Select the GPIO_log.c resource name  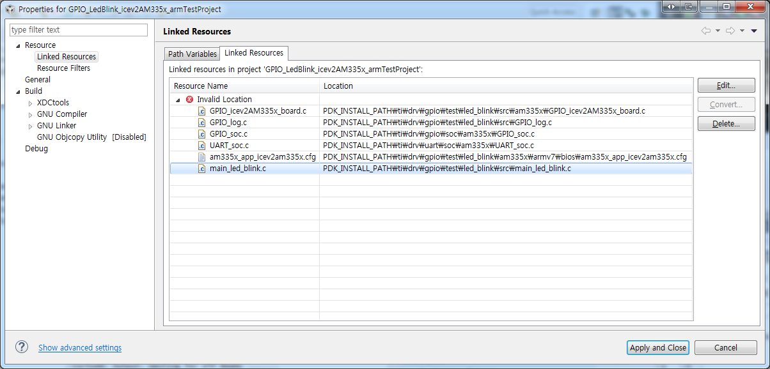point(228,123)
